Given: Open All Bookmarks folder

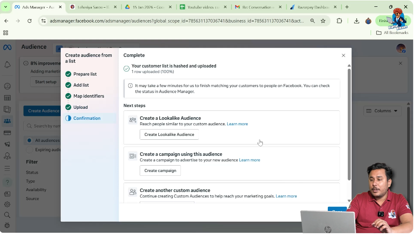Looking at the screenshot, I should (x=392, y=33).
